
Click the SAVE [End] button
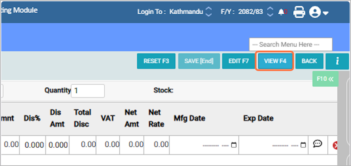pyautogui.click(x=199, y=61)
